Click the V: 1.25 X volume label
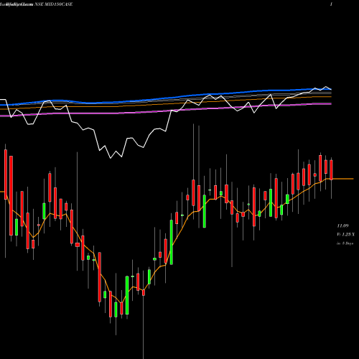This screenshot has width=359, height=359. tap(345, 235)
